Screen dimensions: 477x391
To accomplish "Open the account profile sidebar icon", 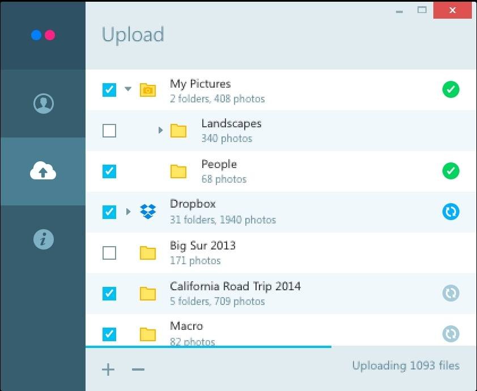I will (43, 104).
